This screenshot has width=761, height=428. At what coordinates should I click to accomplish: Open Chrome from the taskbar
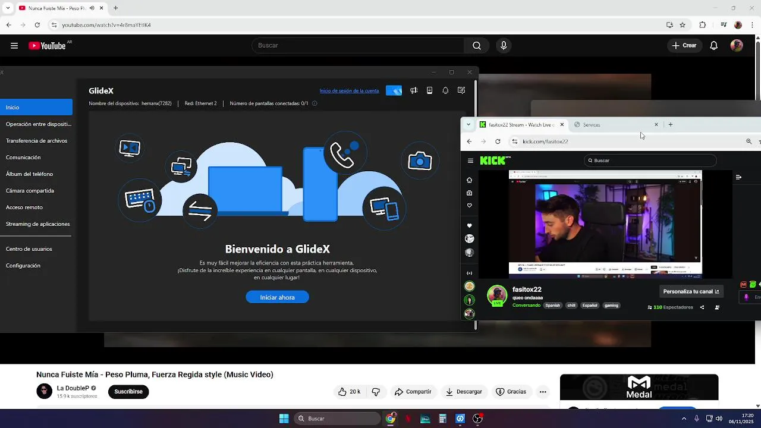pos(391,418)
